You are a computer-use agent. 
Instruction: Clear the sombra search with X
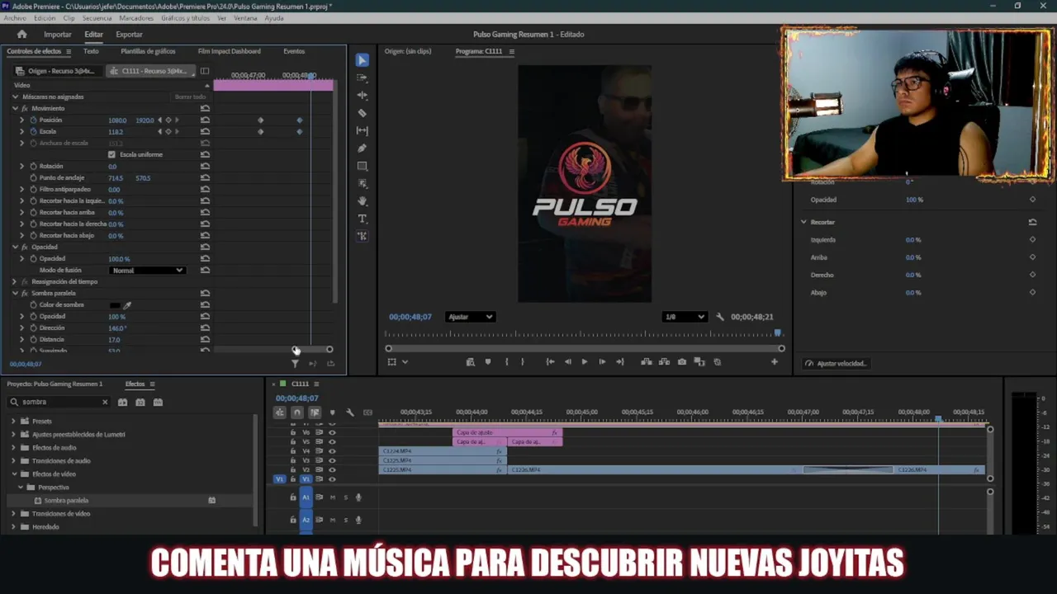click(105, 402)
